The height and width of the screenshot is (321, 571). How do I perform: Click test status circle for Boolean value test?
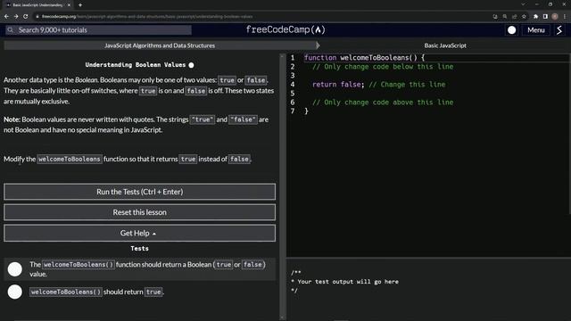[x=15, y=269]
